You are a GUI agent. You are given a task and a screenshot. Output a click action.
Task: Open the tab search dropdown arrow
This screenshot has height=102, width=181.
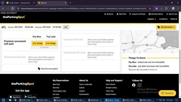click(3, 3)
